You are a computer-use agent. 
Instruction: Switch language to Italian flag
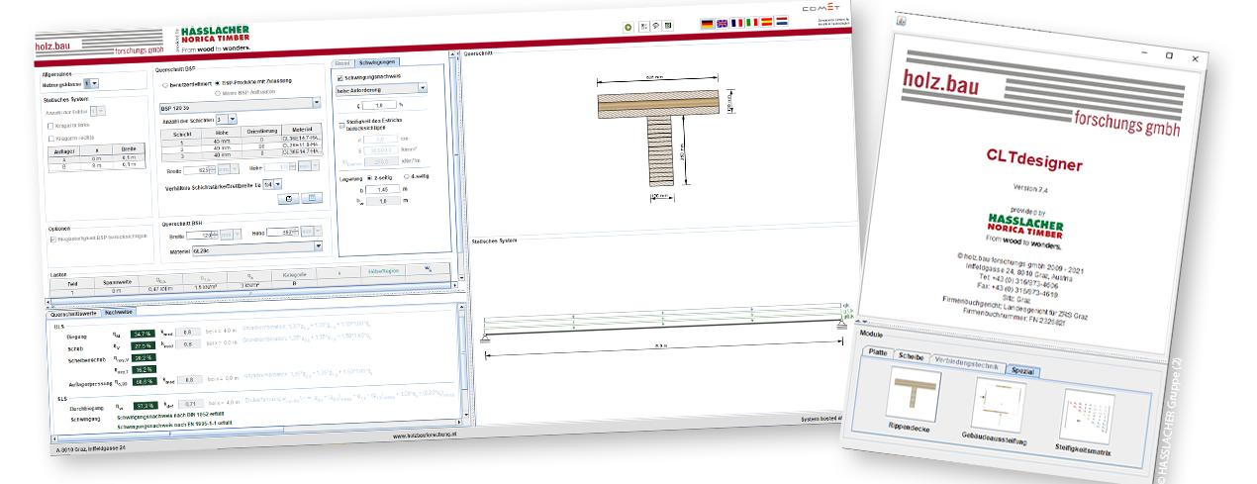(752, 22)
